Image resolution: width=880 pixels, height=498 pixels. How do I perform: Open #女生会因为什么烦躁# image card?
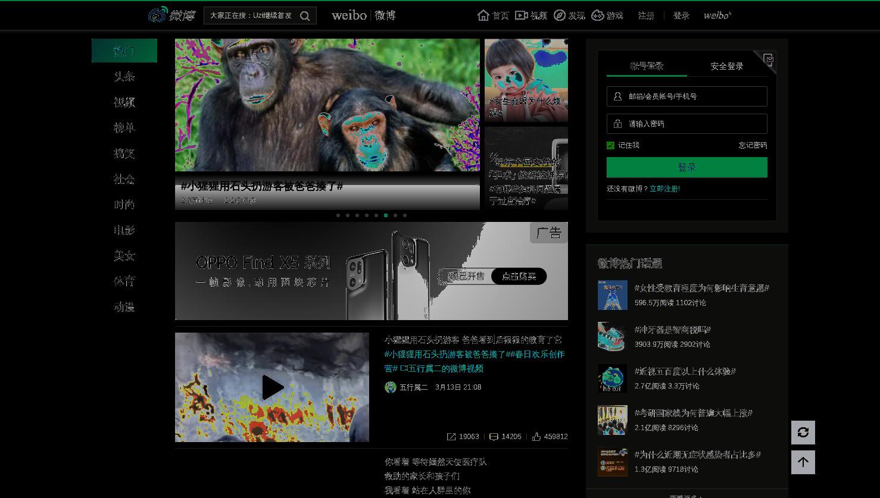click(526, 80)
